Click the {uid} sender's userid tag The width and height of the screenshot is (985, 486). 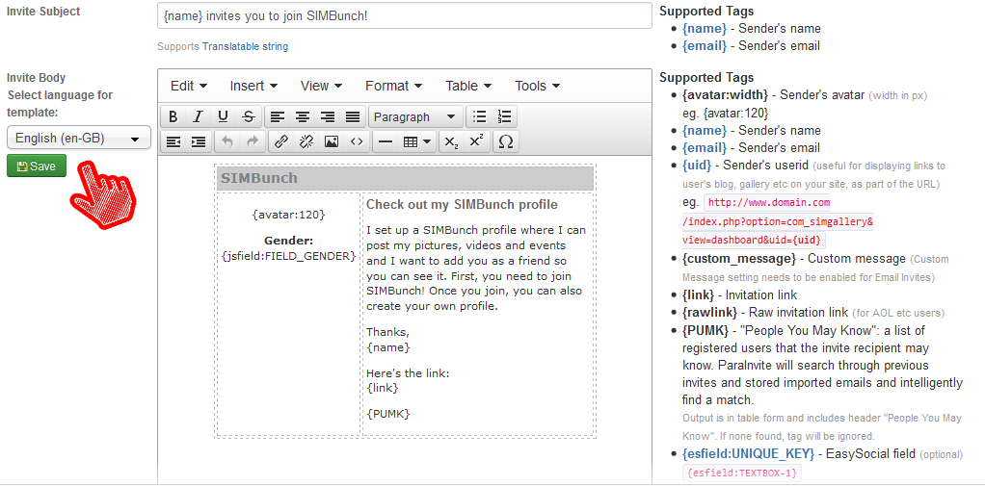click(697, 166)
